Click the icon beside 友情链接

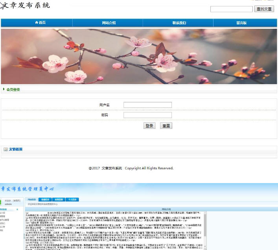[6, 149]
